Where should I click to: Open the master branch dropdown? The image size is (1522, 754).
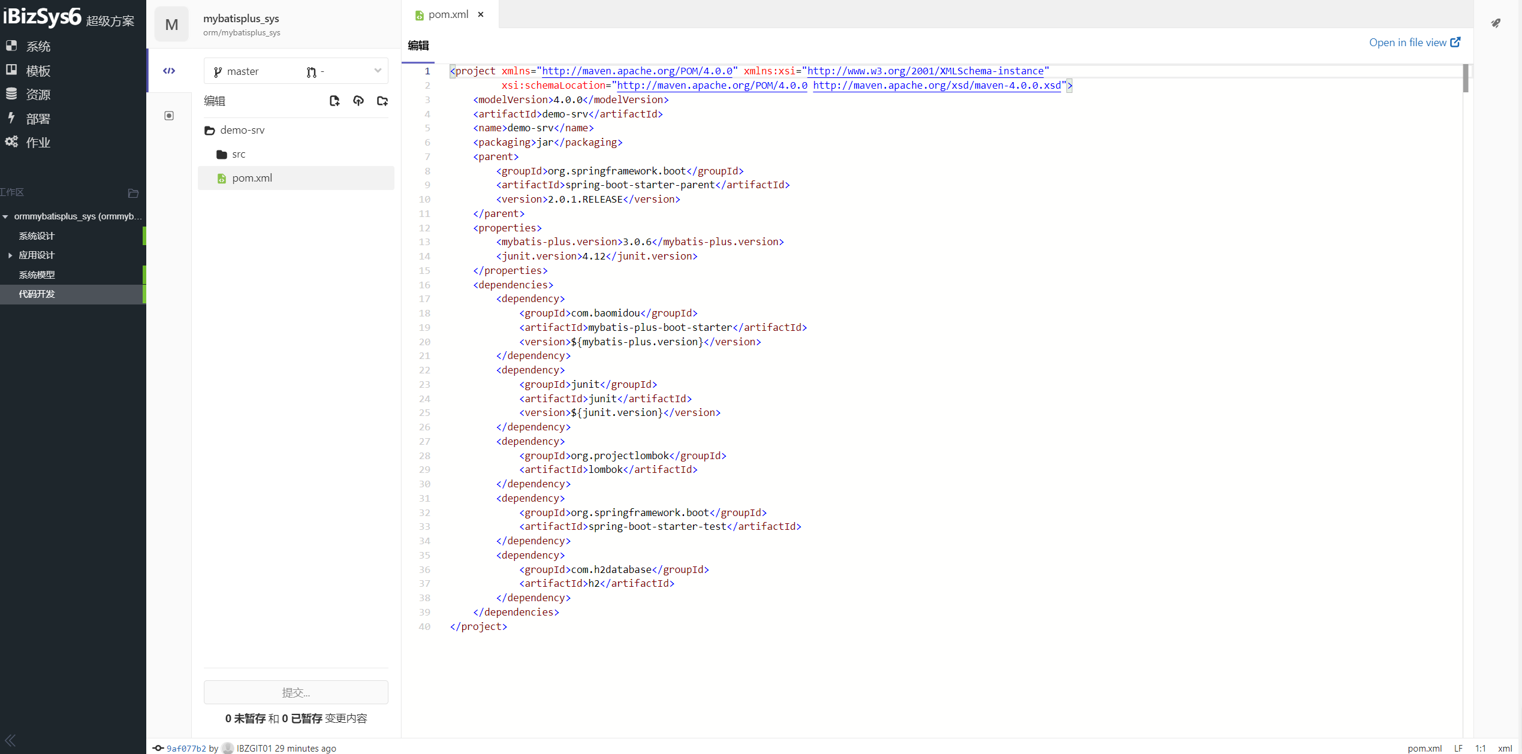(296, 71)
